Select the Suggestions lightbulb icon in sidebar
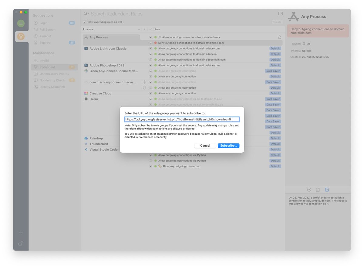Screen dimensions: 364x268 pyautogui.click(x=21, y=37)
